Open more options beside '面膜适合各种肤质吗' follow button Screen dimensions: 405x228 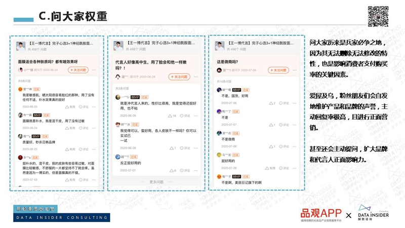pos(94,70)
